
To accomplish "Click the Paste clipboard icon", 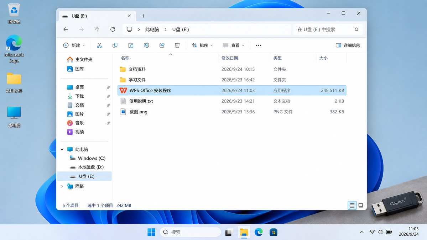I will coord(131,46).
